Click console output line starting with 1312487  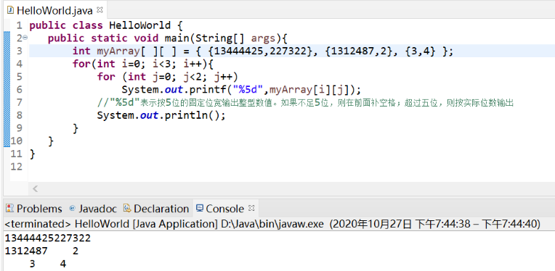tap(41, 251)
